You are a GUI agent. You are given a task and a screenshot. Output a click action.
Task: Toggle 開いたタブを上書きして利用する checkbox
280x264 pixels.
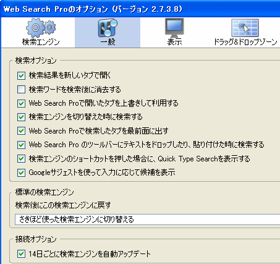[x=22, y=103]
